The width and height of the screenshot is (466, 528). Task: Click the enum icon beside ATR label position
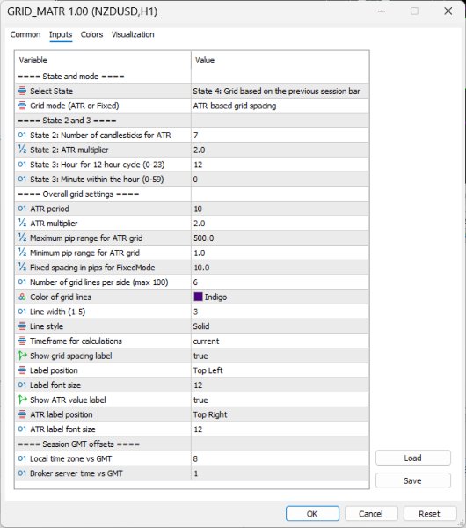22,414
